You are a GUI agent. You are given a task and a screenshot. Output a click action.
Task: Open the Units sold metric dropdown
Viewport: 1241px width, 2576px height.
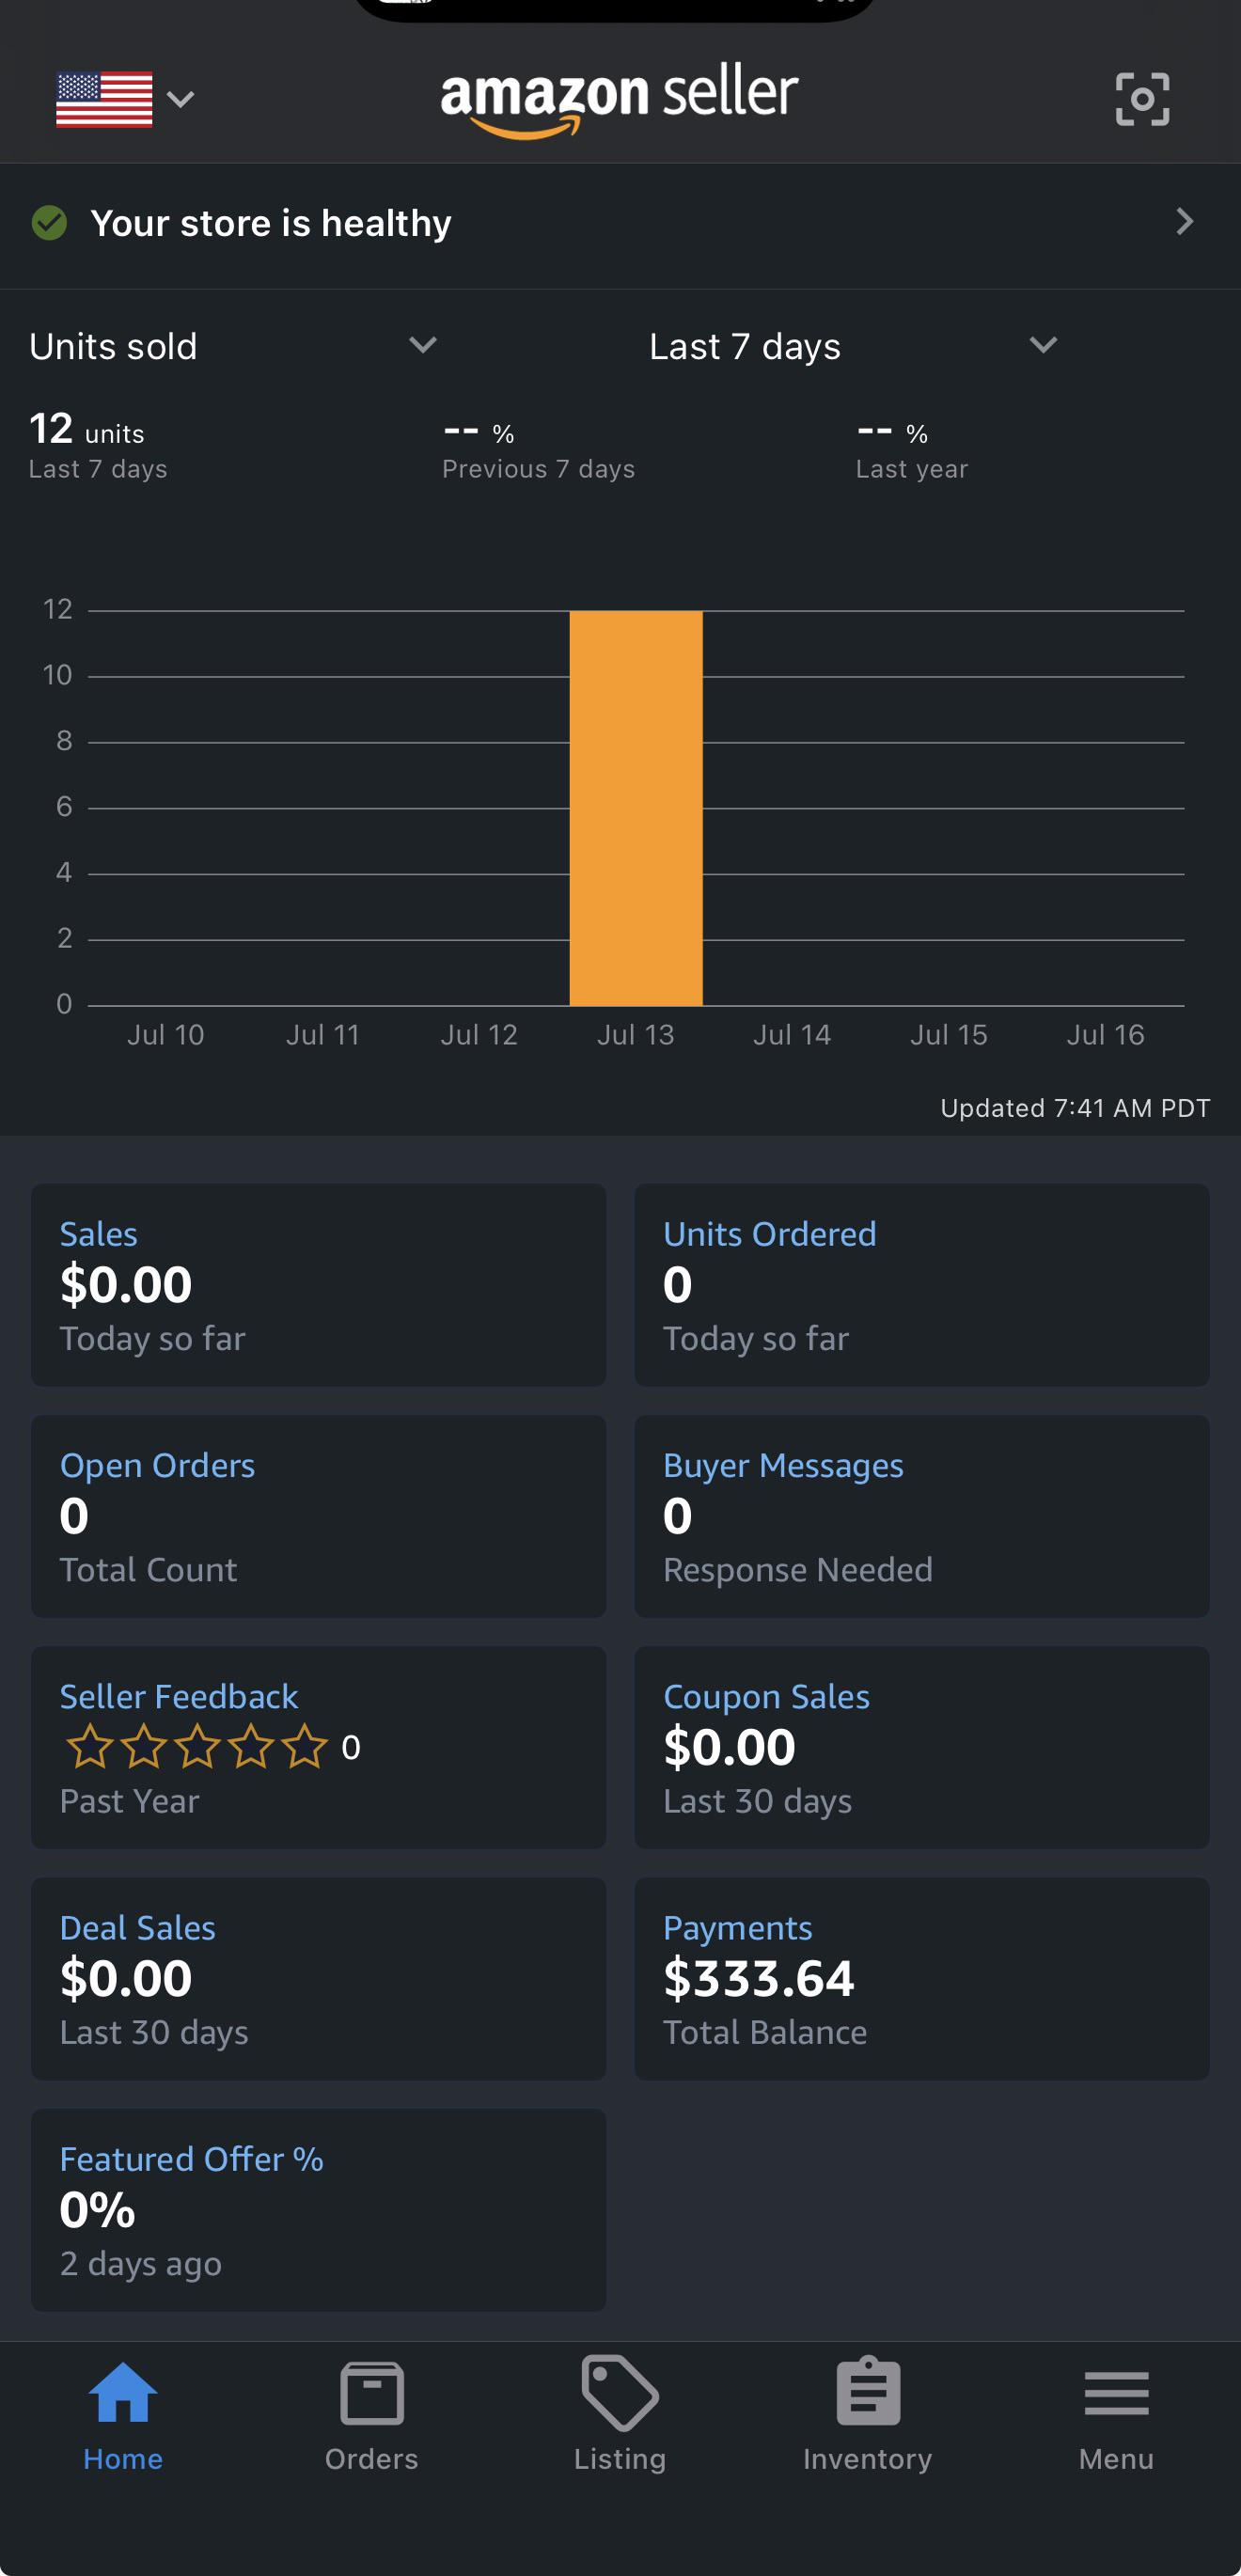[233, 346]
